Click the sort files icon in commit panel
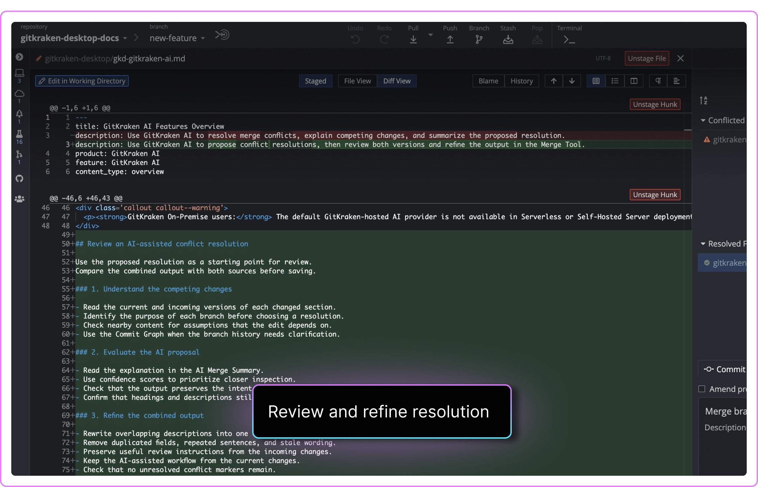The width and height of the screenshot is (758, 487). coord(703,100)
